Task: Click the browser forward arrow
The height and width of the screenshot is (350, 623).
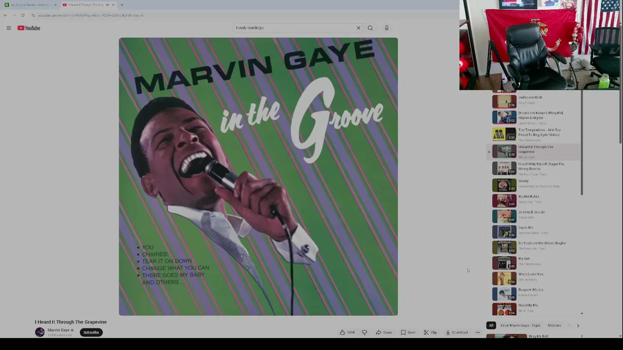Action: coord(14,15)
